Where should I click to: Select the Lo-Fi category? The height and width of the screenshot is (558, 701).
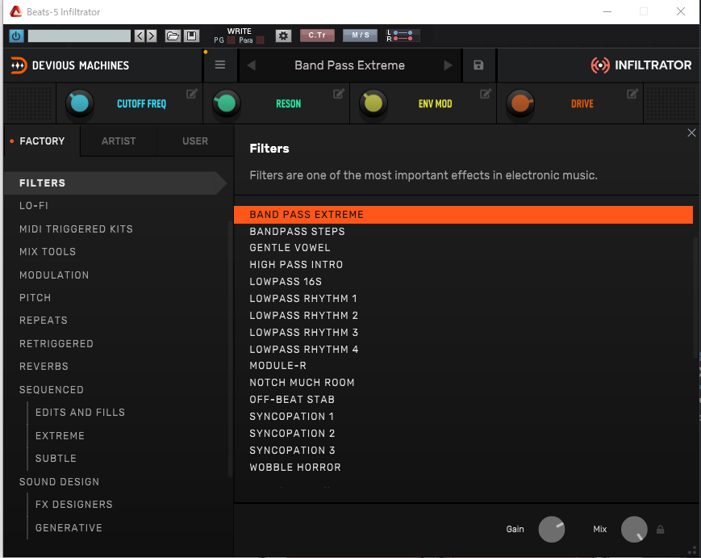coord(34,206)
